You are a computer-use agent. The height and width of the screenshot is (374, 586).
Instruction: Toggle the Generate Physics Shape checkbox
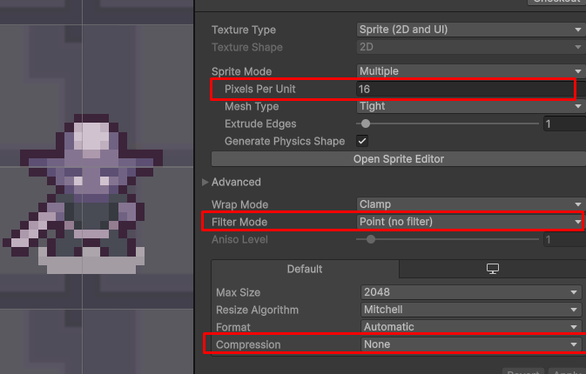[362, 141]
